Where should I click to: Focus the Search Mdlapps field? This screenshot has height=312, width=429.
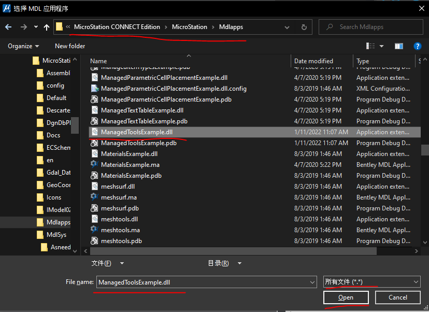pyautogui.click(x=371, y=27)
